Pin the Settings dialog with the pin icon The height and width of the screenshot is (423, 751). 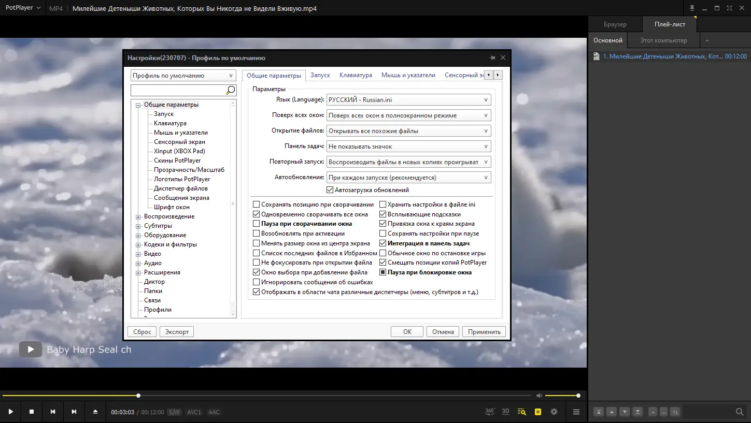click(x=492, y=58)
